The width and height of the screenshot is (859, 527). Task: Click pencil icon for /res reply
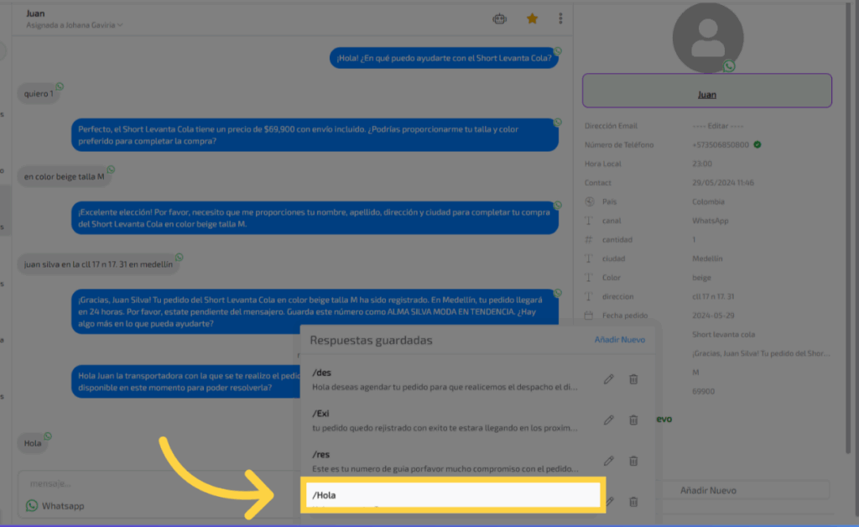(609, 461)
